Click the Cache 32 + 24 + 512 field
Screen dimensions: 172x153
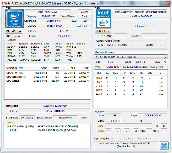click(64, 36)
